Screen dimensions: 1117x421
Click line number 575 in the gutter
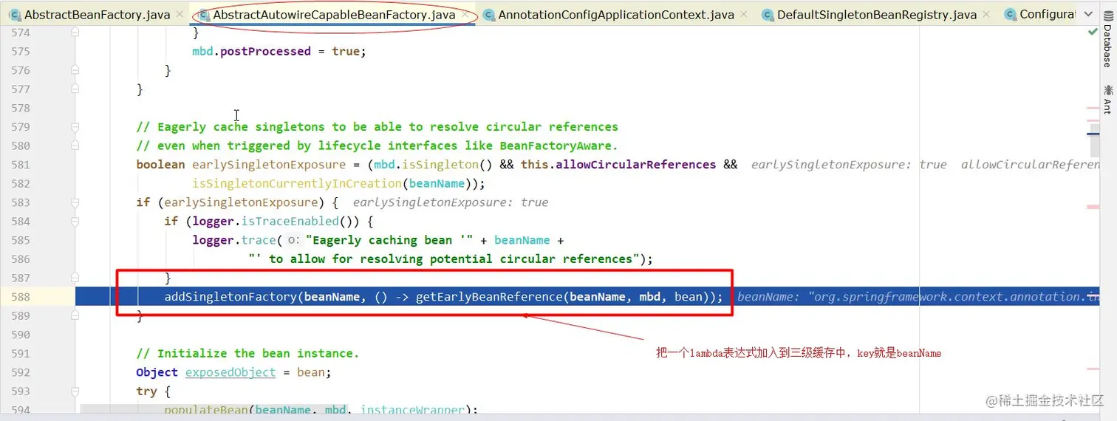point(21,52)
